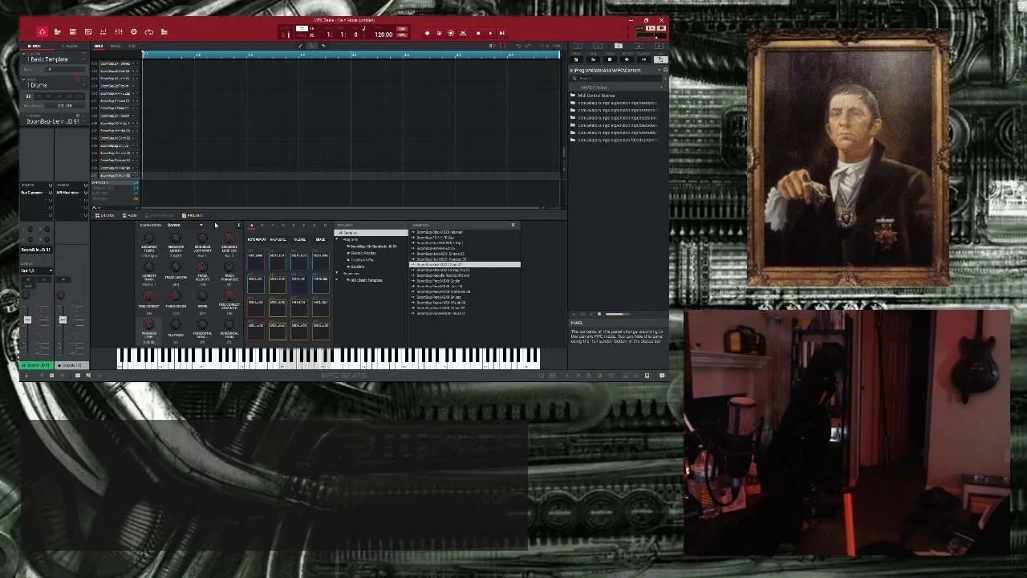Open the Midi Control Scenes folder
The width and height of the screenshot is (1027, 578).
coord(596,96)
